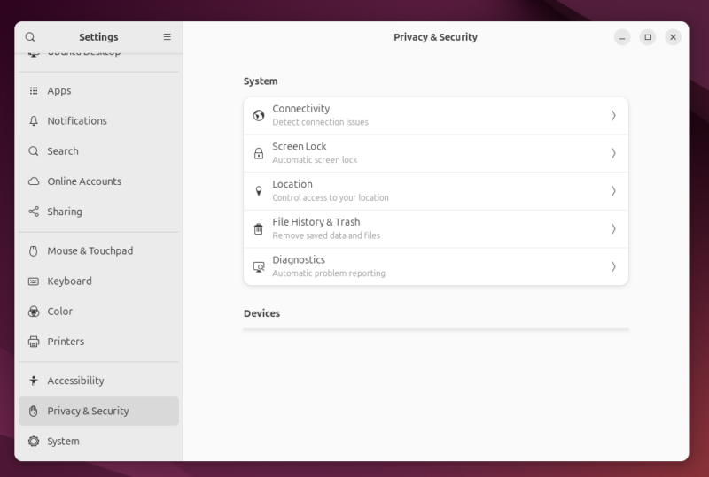Viewport: 709px width, 477px height.
Task: Click the Diagnostics monitor icon
Action: [259, 267]
